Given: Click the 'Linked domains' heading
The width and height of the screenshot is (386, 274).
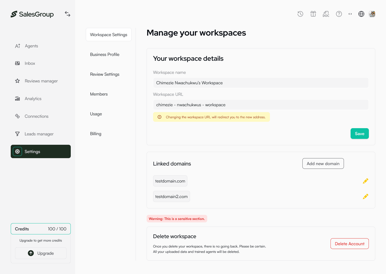Looking at the screenshot, I should (172, 163).
